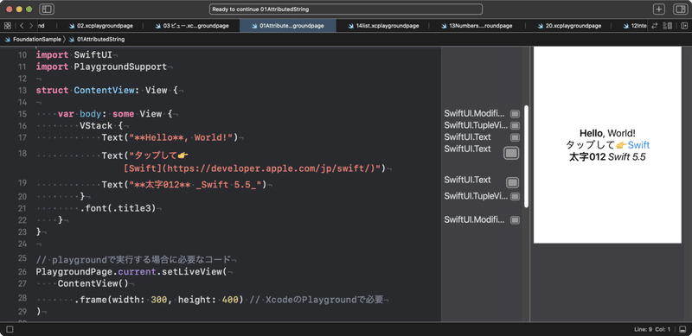Go back with the left chevron
Viewport: 692px width, 336px height.
point(22,26)
